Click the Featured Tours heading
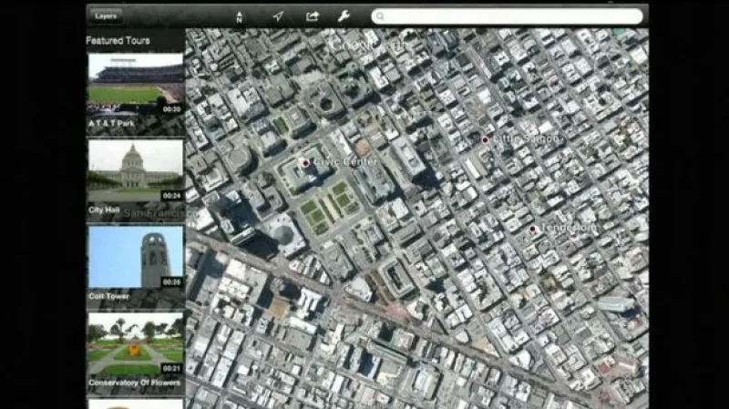The width and height of the screenshot is (729, 409). (118, 41)
